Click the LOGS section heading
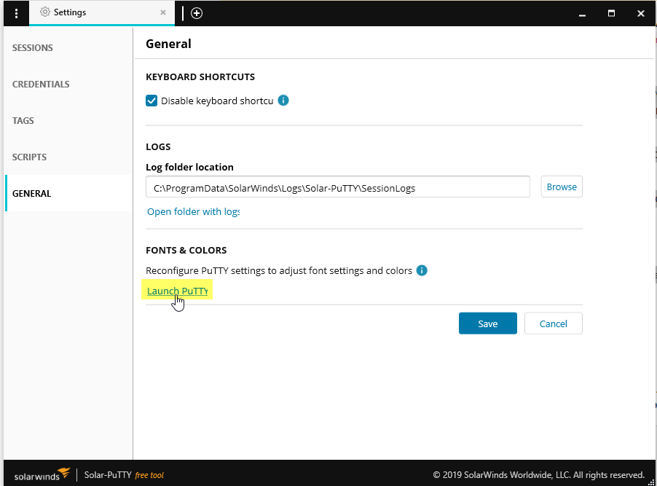Image resolution: width=657 pixels, height=486 pixels. click(158, 146)
